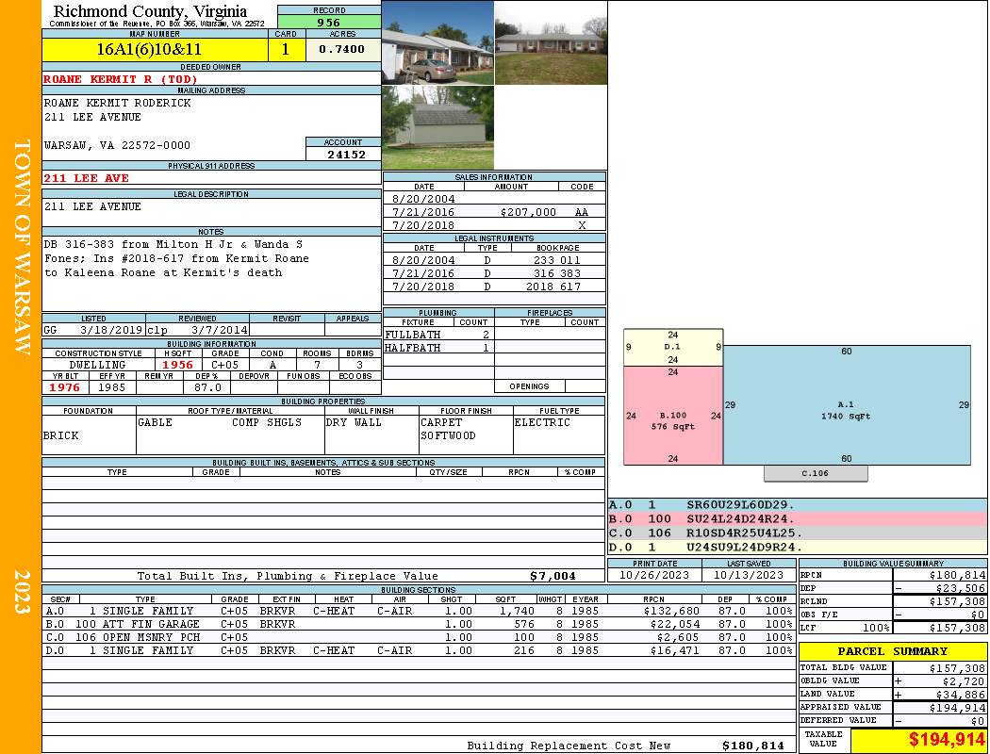Select sketch code row B.0 SU24L24D24R24

(797, 518)
